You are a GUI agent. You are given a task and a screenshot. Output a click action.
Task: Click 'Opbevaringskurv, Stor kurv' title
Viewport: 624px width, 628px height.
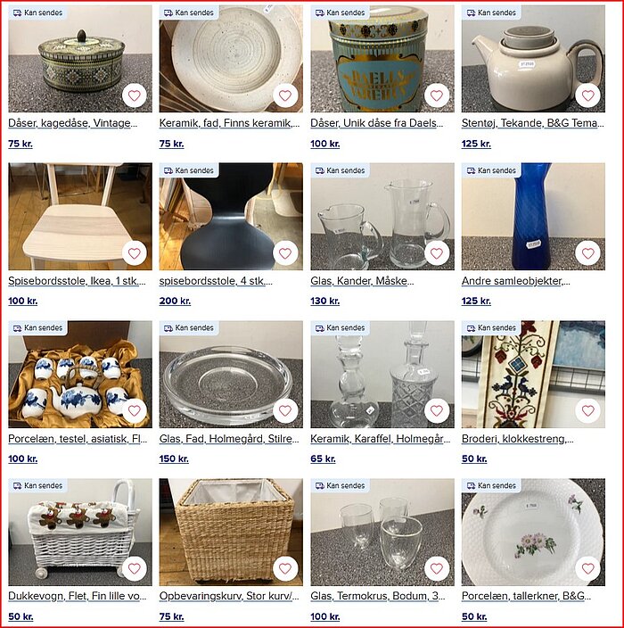point(229,596)
